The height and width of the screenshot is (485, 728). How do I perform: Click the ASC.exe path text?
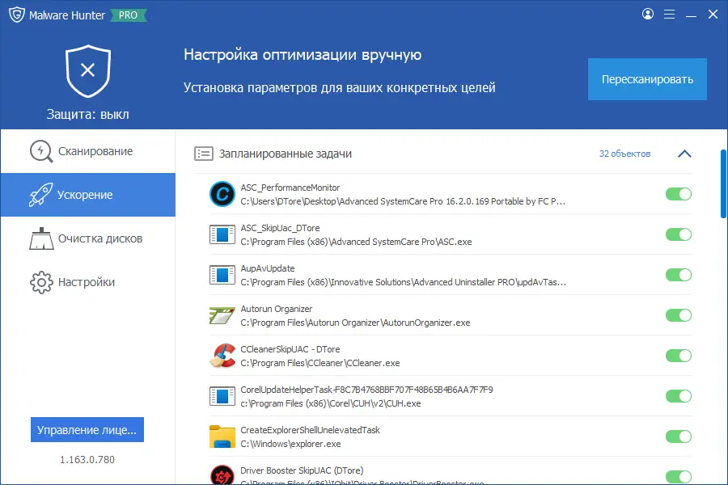[356, 242]
